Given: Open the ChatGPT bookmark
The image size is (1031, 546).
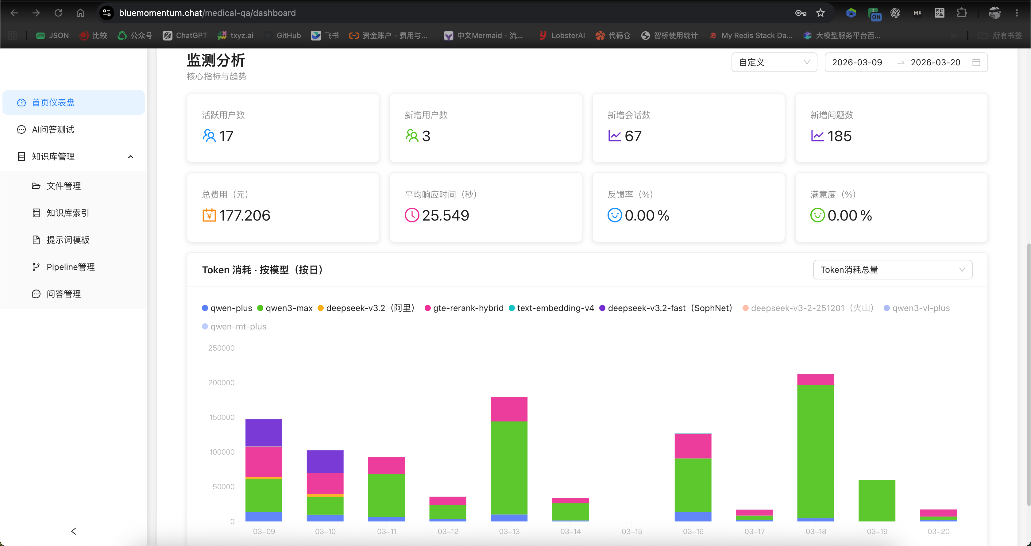Looking at the screenshot, I should (185, 36).
